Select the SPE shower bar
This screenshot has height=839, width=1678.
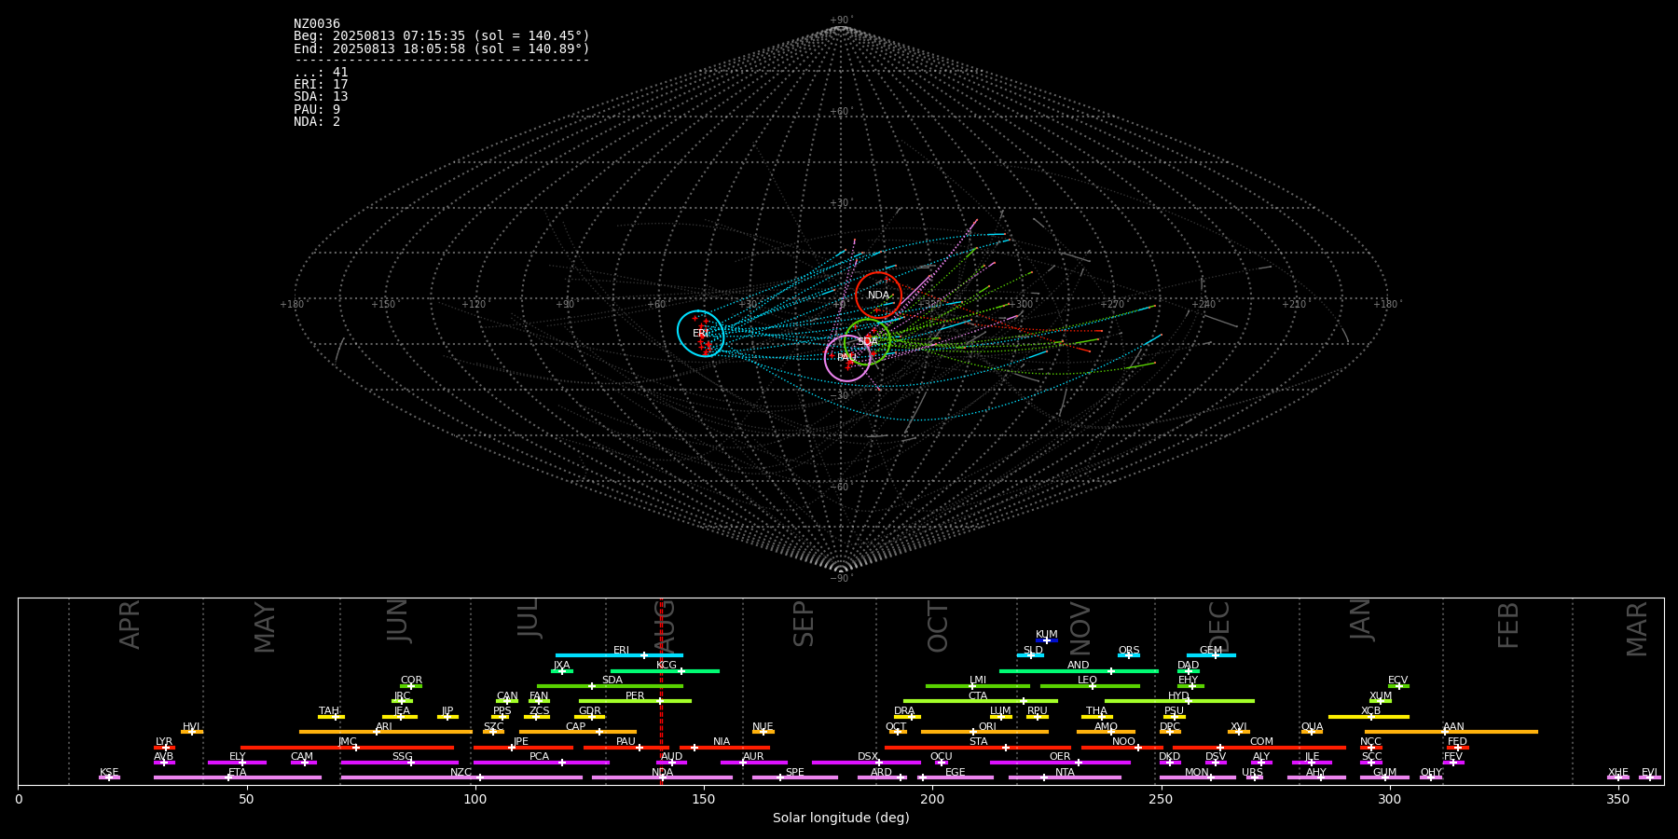795,777
